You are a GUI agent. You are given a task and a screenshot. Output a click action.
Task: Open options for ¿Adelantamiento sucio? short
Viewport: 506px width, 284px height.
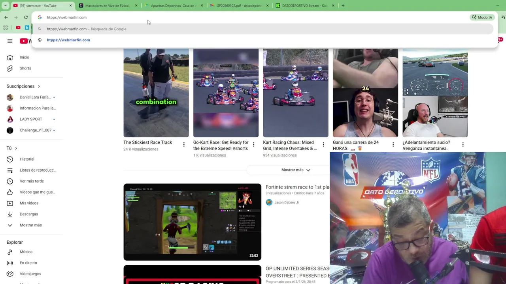463,145
